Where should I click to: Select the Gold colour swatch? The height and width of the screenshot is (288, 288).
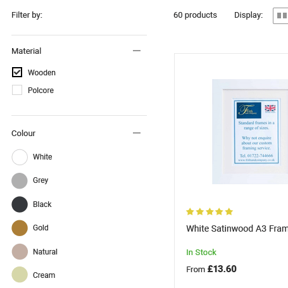[20, 228]
